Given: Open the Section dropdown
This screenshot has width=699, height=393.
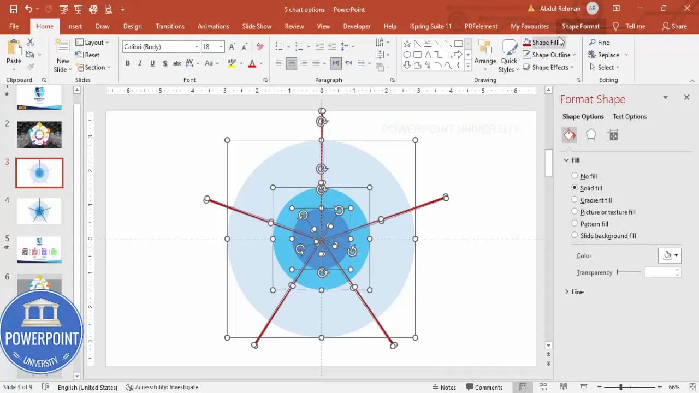Looking at the screenshot, I should [93, 68].
